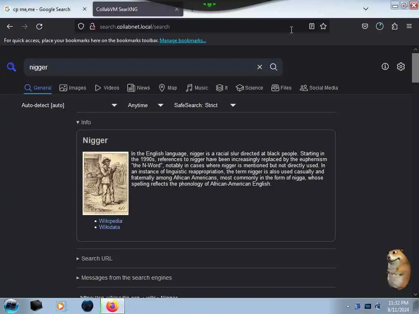Switch to the Files category
419x314 pixels.
point(281,88)
